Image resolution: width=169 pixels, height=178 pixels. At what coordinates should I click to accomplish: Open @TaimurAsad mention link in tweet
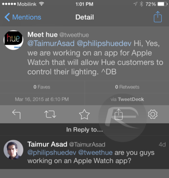51,43
